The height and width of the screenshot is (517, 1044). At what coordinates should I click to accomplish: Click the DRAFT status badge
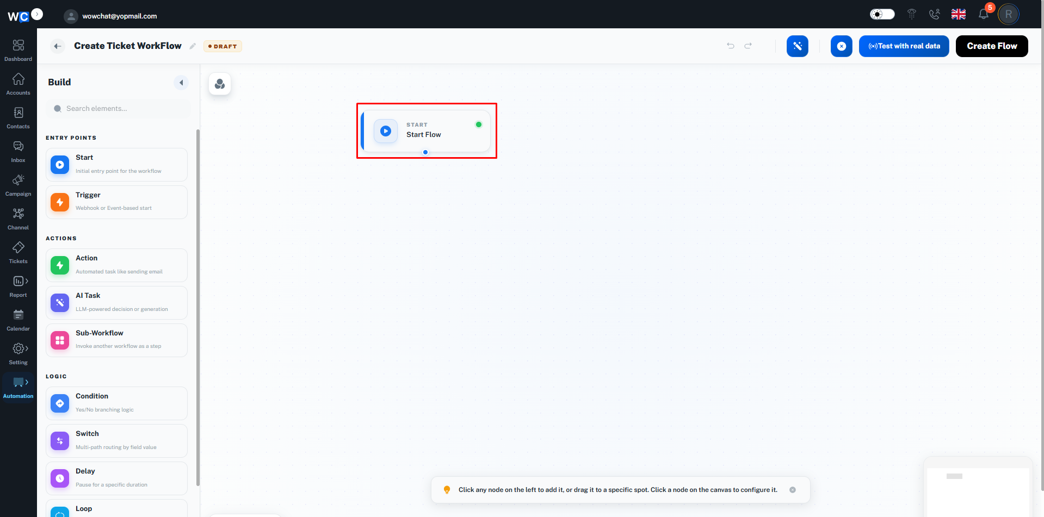223,46
